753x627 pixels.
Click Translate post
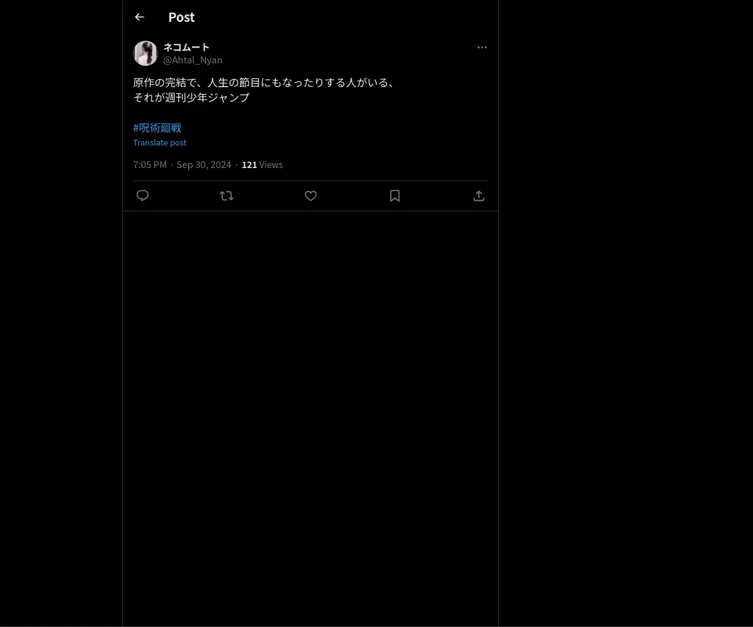click(159, 142)
